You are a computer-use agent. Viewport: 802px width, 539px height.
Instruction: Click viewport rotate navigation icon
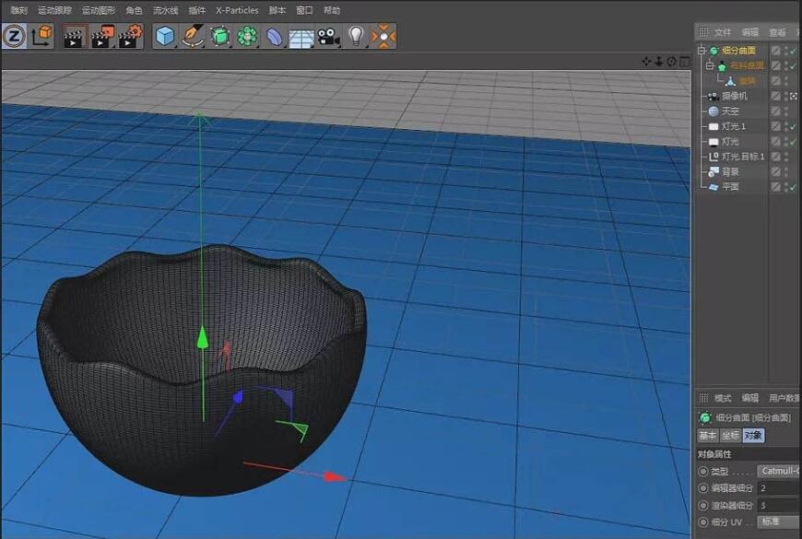tap(671, 62)
